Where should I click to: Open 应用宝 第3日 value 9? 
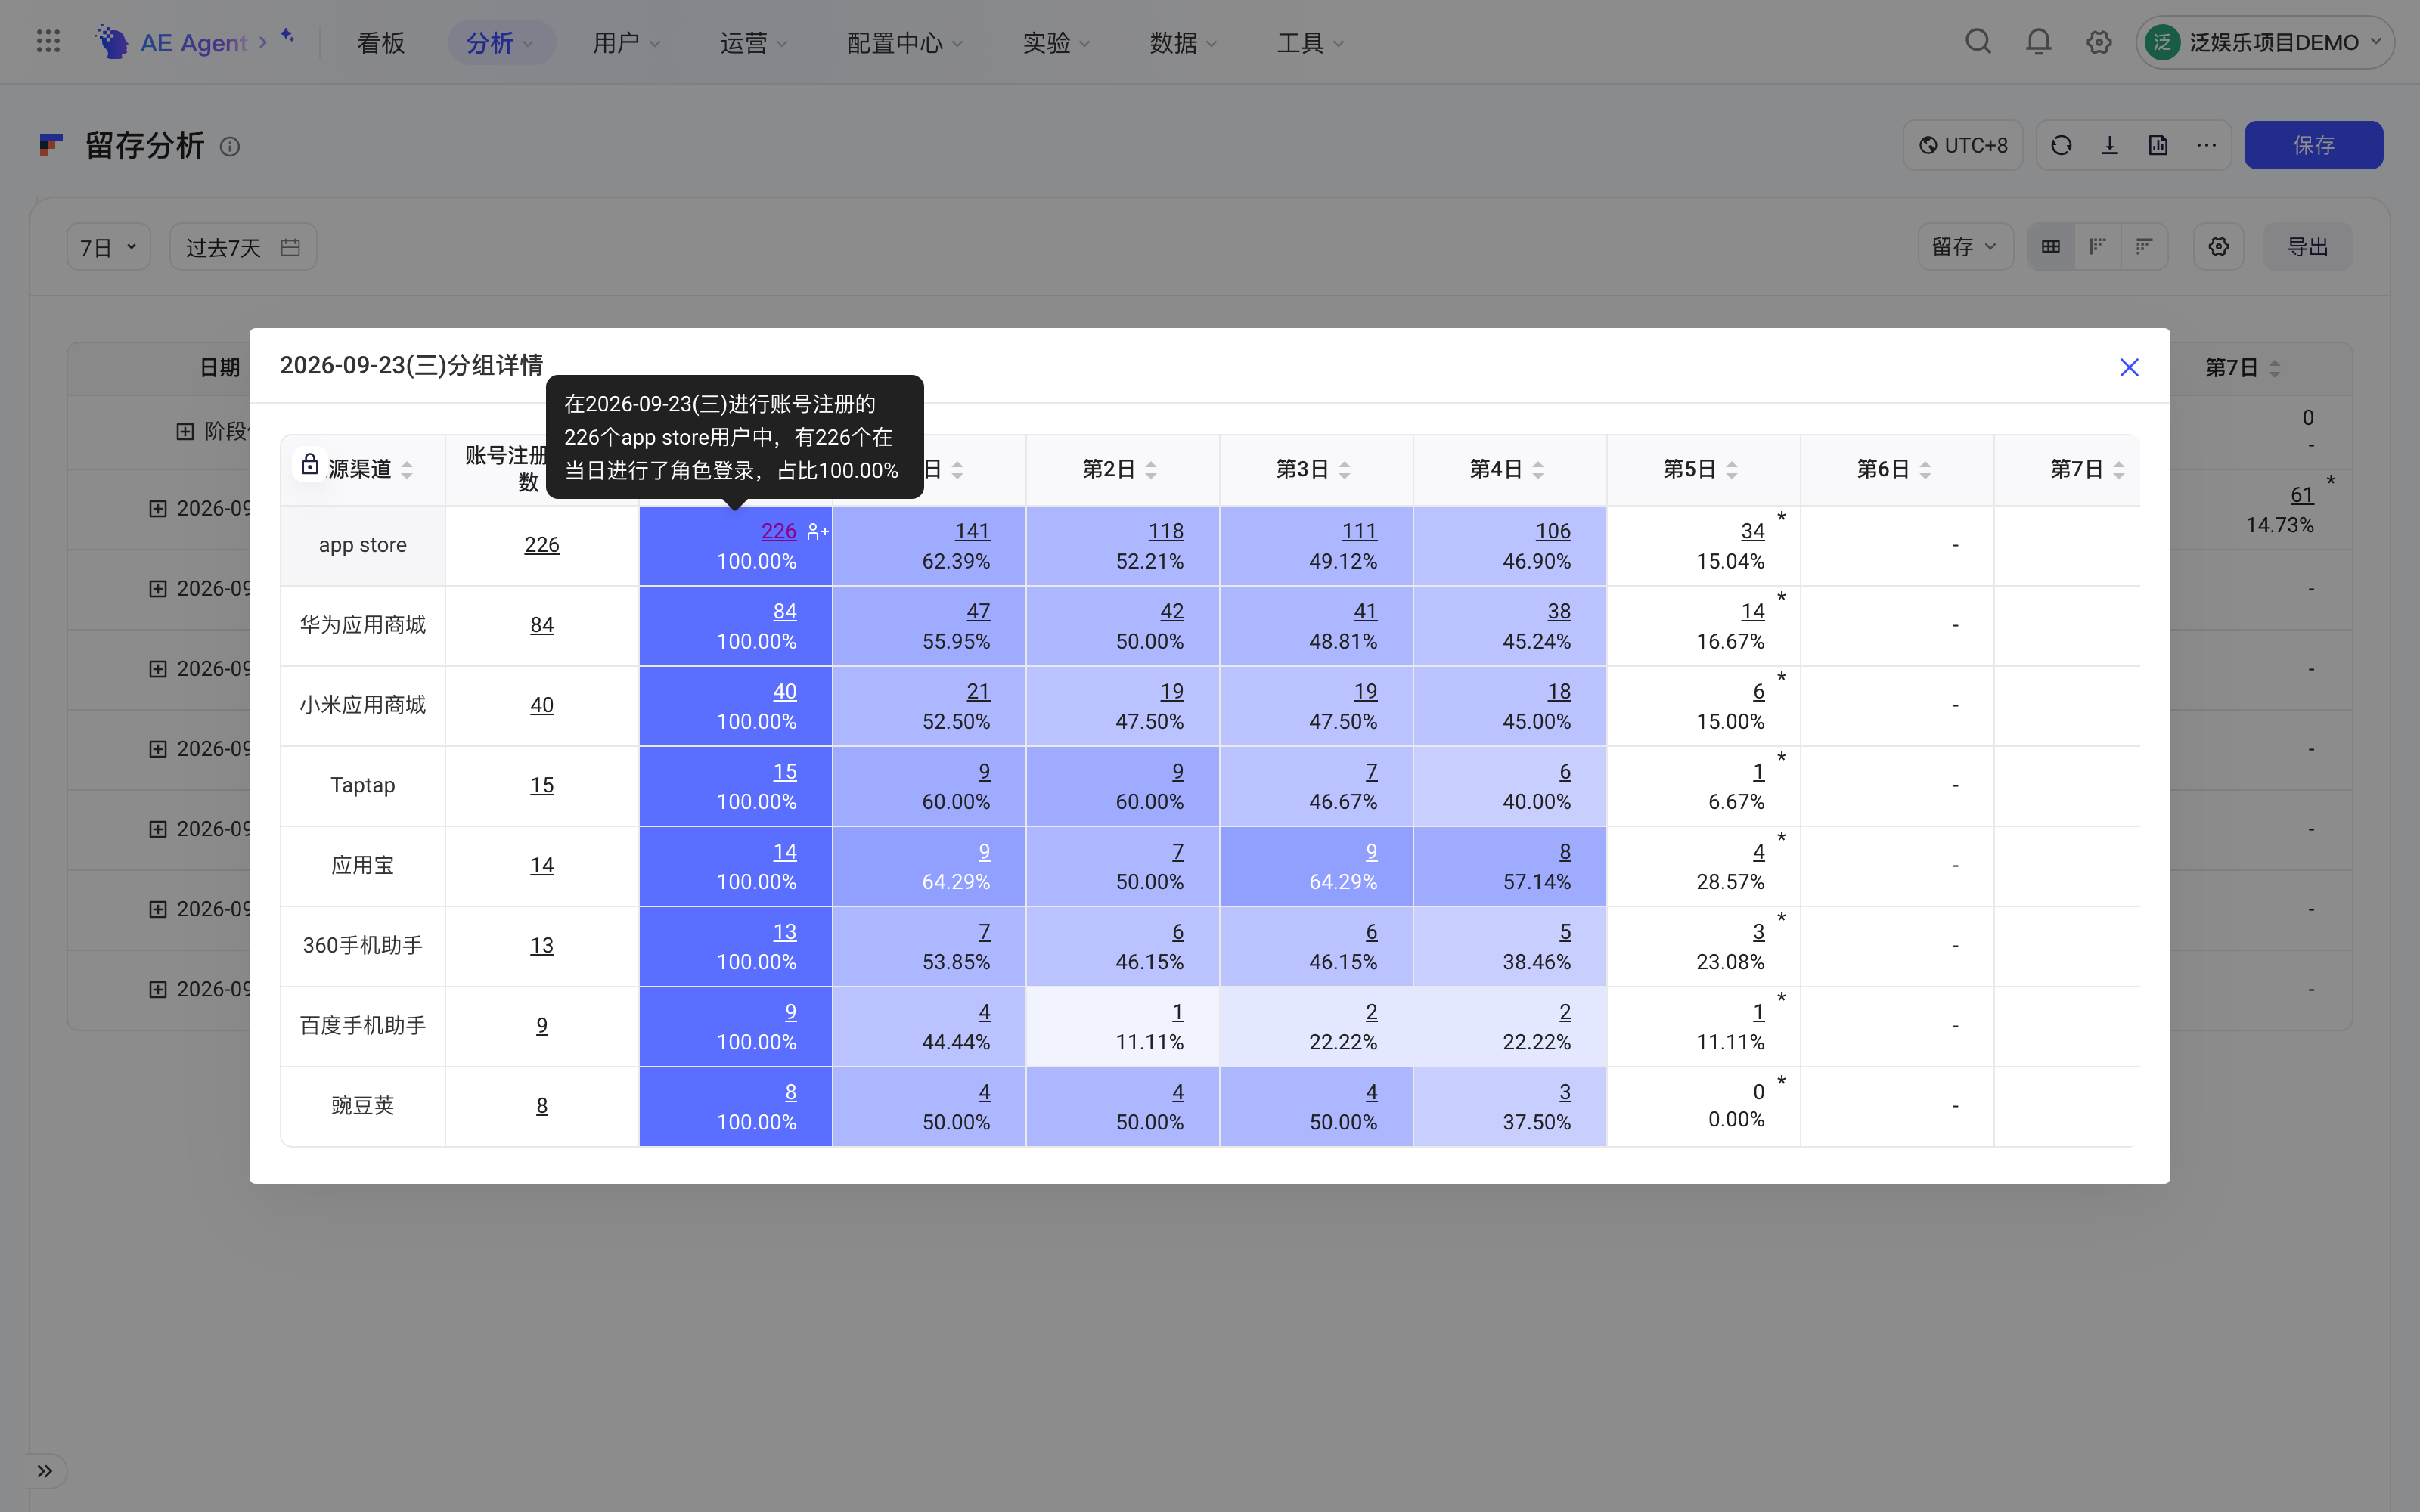point(1371,852)
